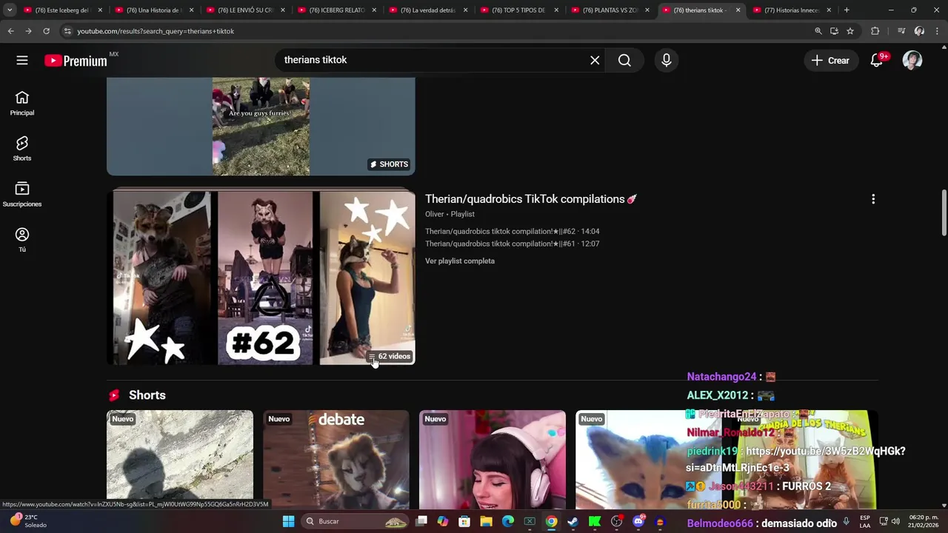Open Shorts from the sidebar
The width and height of the screenshot is (948, 533).
(22, 148)
